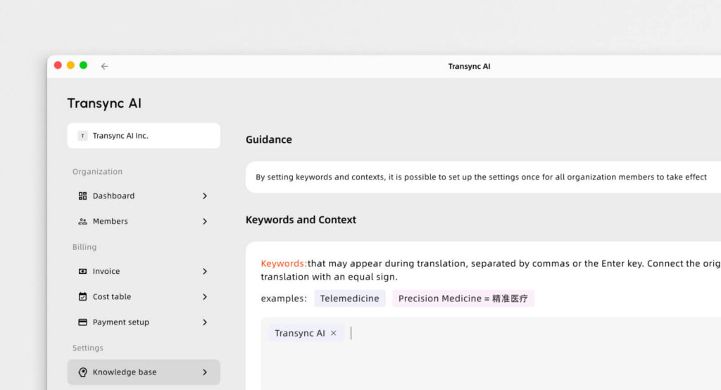Click the Knowledge base head icon
Screen dimensions: 721x390
click(82, 372)
